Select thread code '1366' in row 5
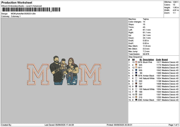 point(159,73)
